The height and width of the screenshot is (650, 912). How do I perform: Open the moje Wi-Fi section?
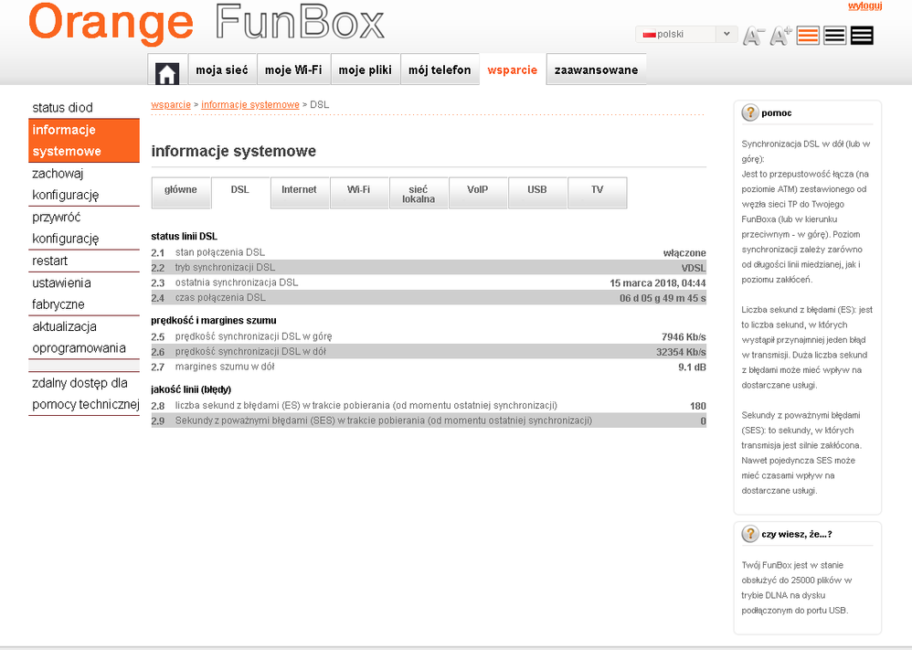point(293,69)
